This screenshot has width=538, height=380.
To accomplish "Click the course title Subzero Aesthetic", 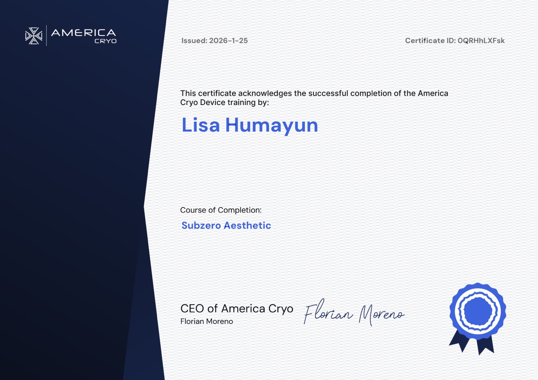I will pos(226,225).
